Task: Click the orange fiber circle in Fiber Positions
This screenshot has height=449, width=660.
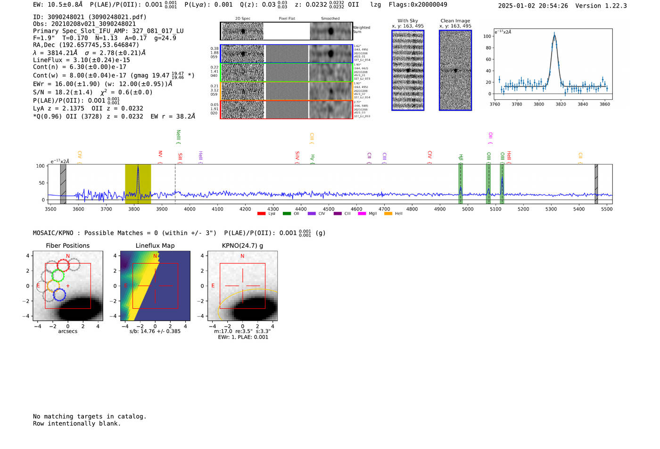Action: [x=53, y=286]
